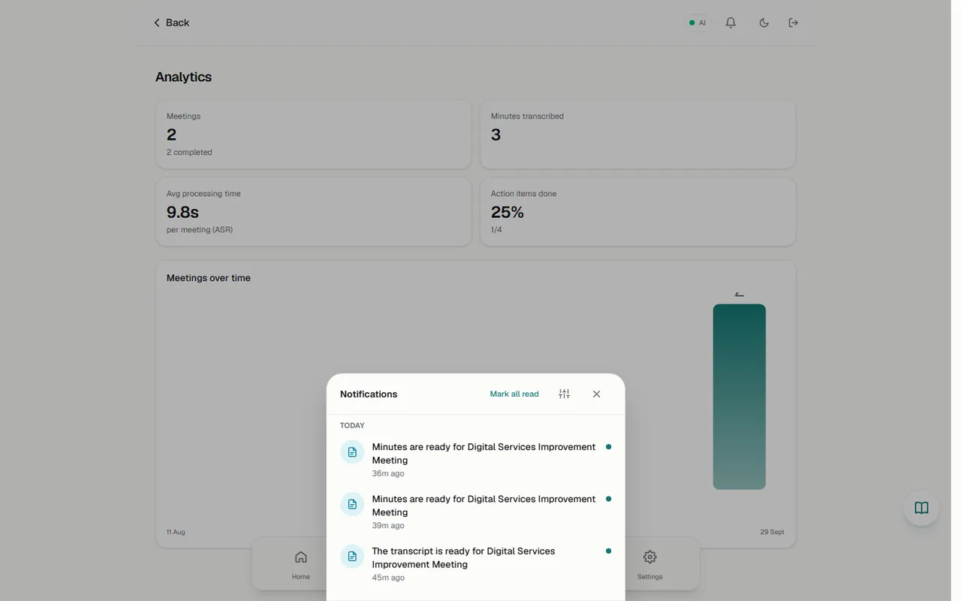Click document icon of 36m ago notification

(352, 452)
